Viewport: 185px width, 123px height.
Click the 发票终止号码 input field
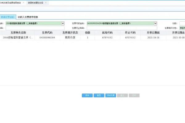point(122,28)
